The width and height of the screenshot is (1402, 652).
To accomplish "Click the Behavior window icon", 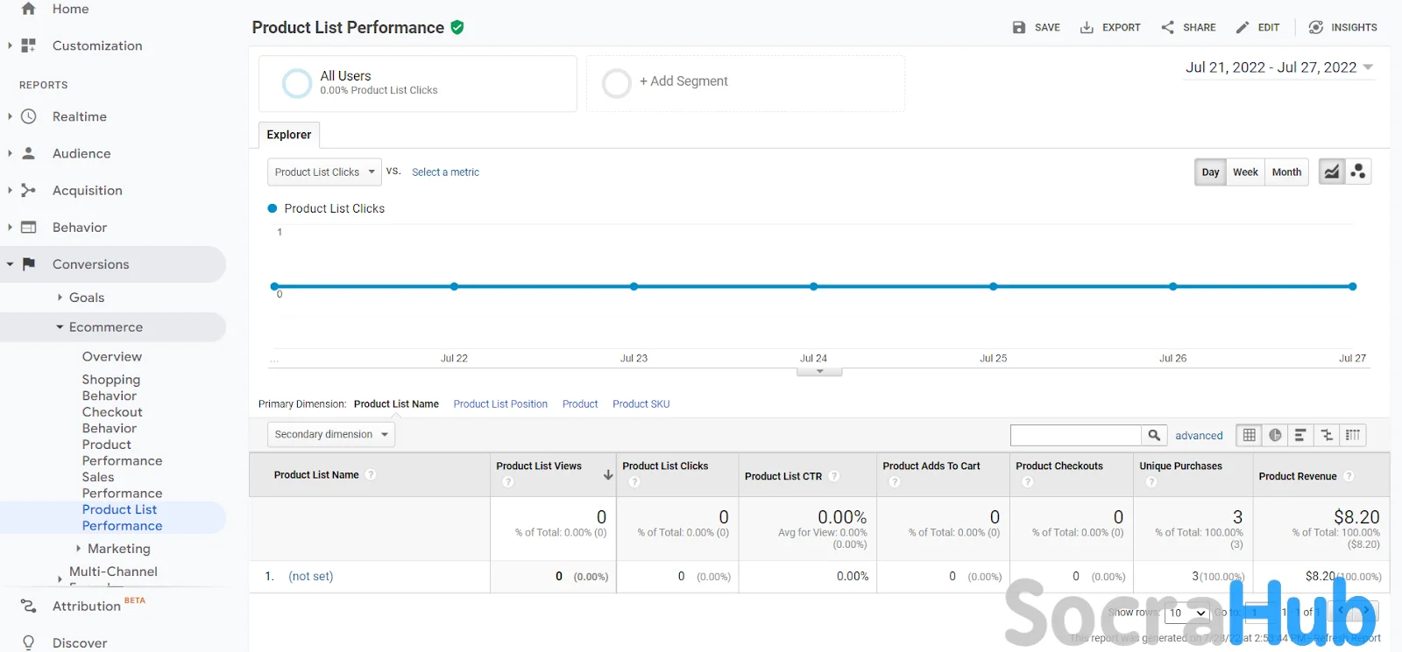I will point(28,227).
